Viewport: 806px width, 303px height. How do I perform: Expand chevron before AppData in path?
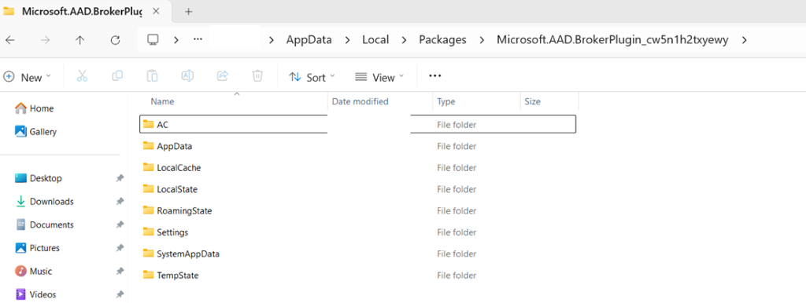(x=272, y=40)
